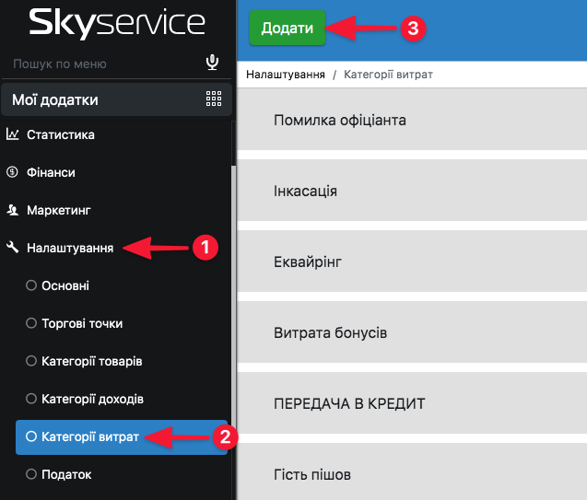Open Категорії товарів submenu item

click(x=91, y=361)
